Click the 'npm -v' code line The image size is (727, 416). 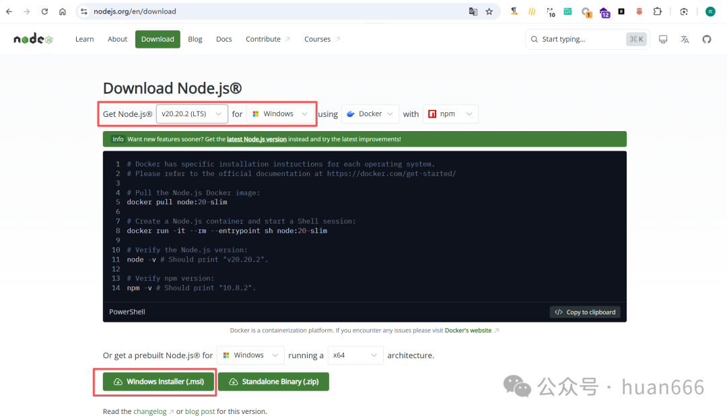(191, 288)
